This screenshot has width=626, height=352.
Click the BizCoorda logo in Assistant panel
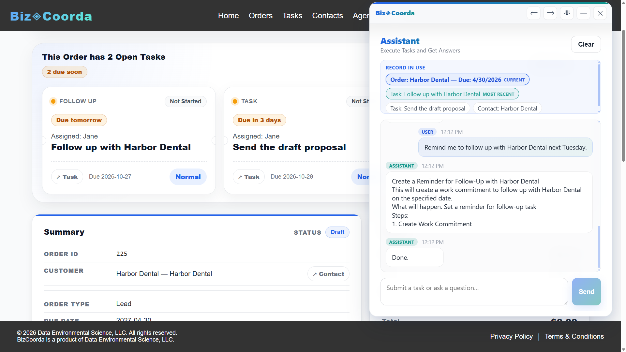click(x=395, y=13)
